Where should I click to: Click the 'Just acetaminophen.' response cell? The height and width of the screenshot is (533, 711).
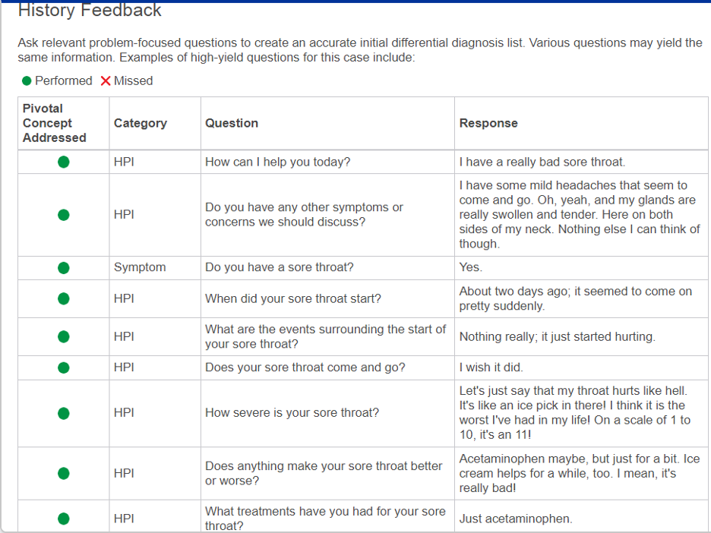pyautogui.click(x=515, y=519)
